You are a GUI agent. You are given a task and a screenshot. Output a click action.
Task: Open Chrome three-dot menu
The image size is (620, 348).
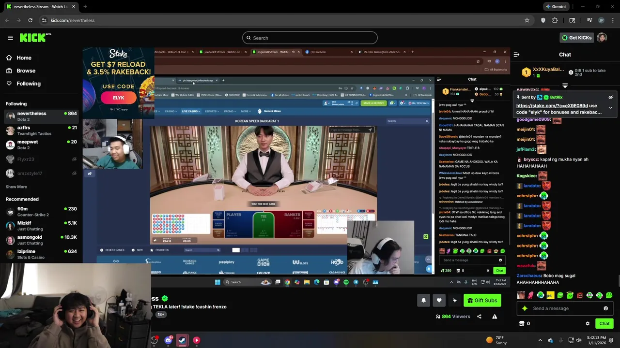click(613, 20)
